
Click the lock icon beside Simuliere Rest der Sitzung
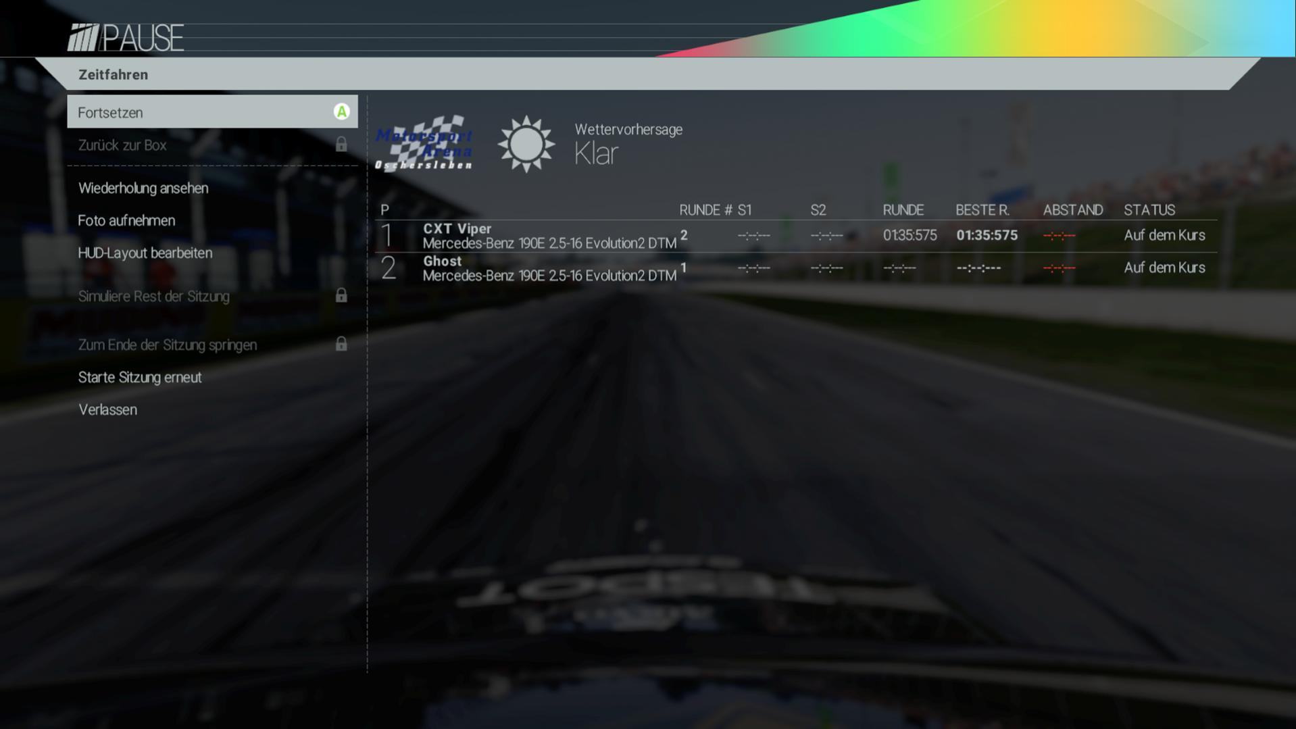pyautogui.click(x=341, y=295)
